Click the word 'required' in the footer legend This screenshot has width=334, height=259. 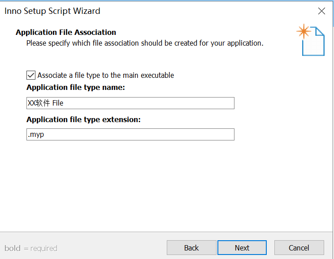tap(44, 248)
